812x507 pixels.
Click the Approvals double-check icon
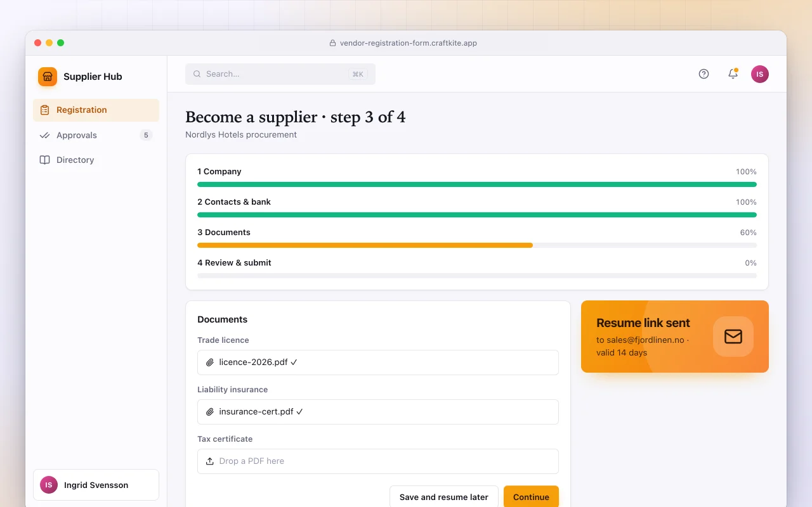click(44, 136)
